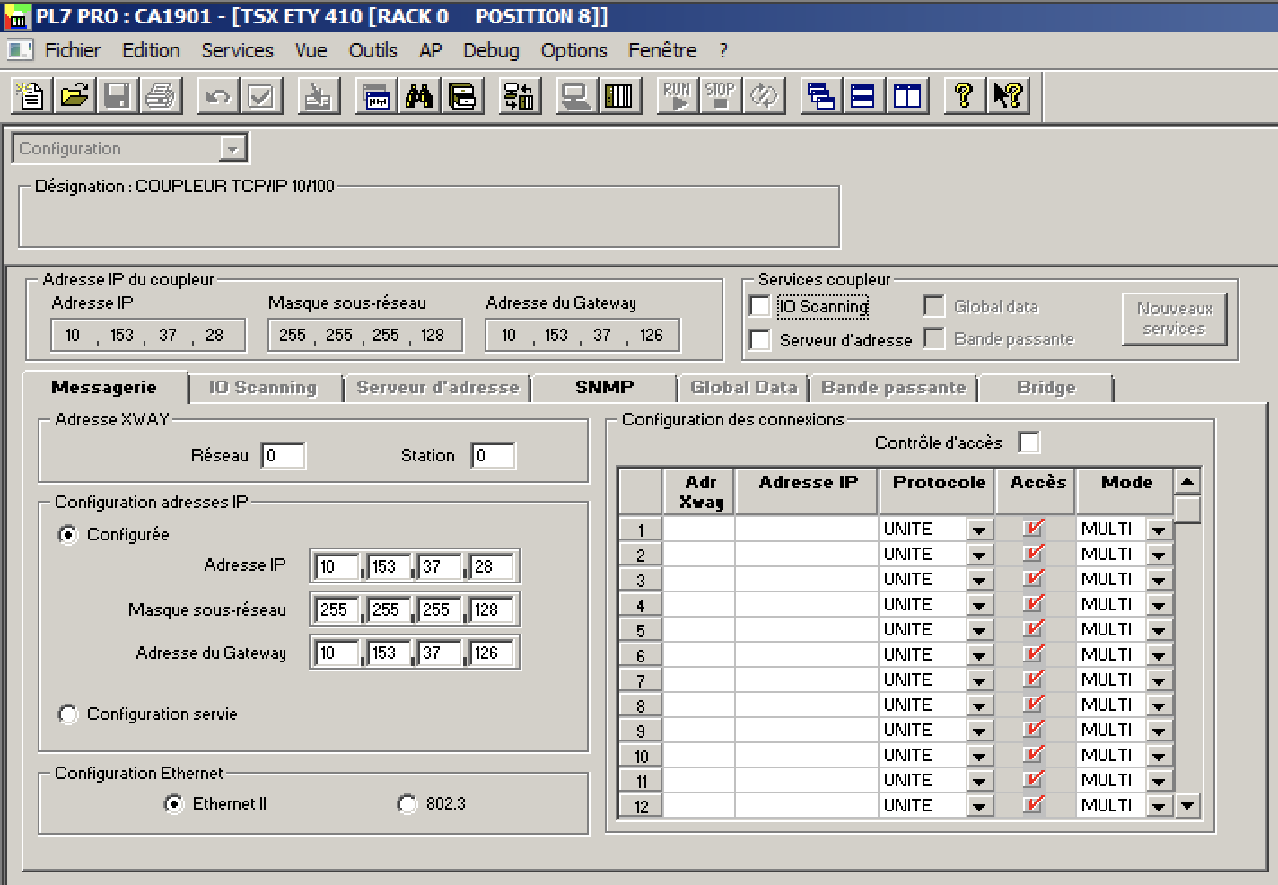Open the Debug menu
This screenshot has width=1278, height=885.
491,51
